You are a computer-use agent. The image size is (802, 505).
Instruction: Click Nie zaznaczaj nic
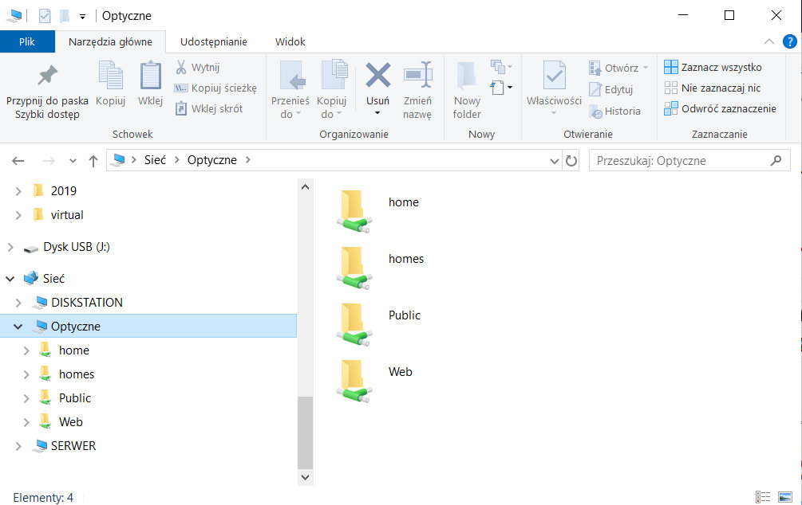712,88
